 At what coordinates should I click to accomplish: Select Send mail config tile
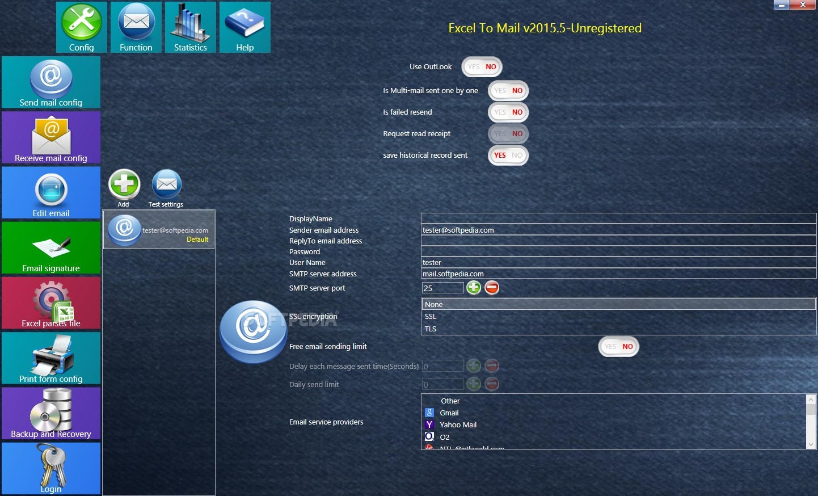tap(51, 82)
